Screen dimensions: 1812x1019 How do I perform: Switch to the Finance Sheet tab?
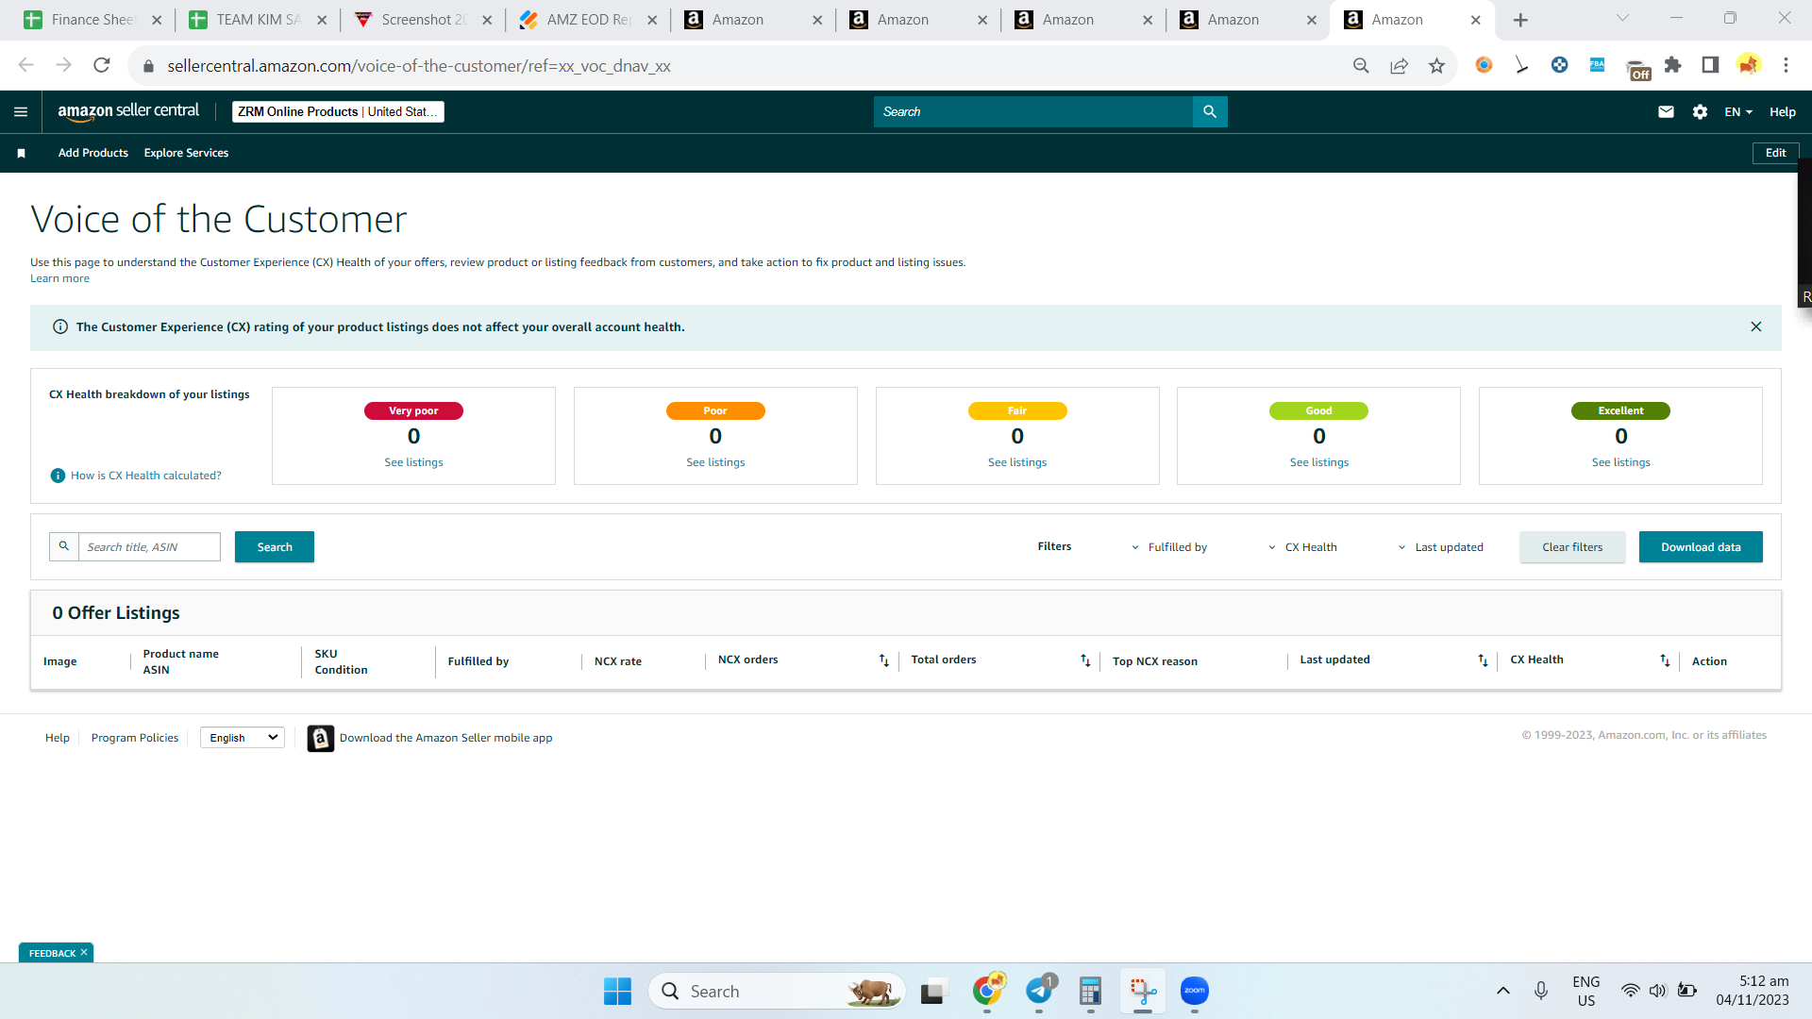click(92, 20)
